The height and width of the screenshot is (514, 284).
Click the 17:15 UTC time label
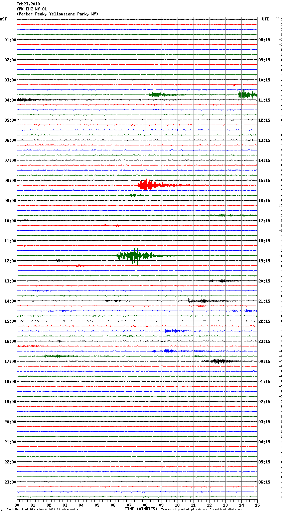click(264, 221)
